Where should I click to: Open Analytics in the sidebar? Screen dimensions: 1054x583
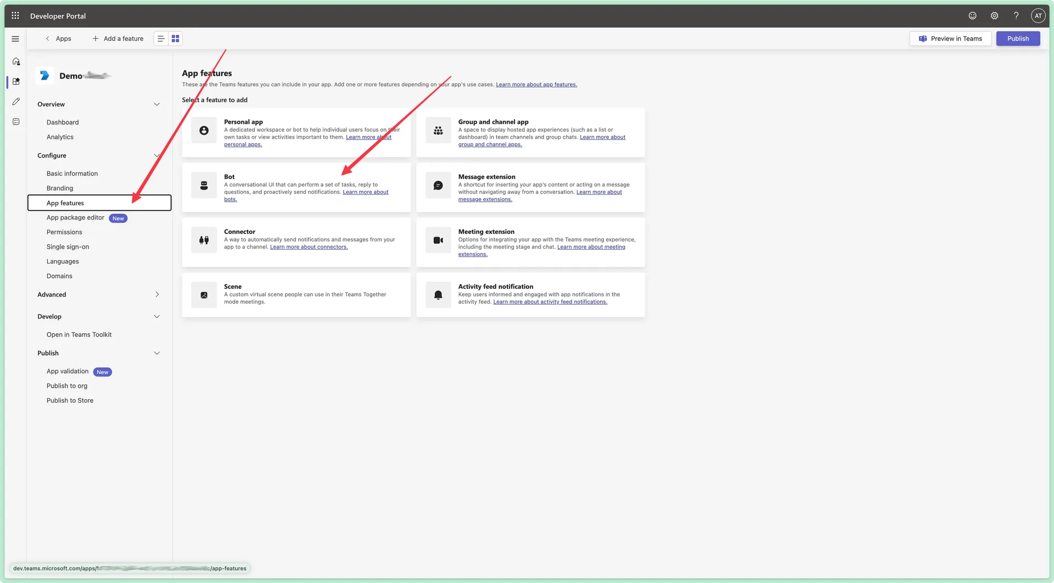coord(60,137)
